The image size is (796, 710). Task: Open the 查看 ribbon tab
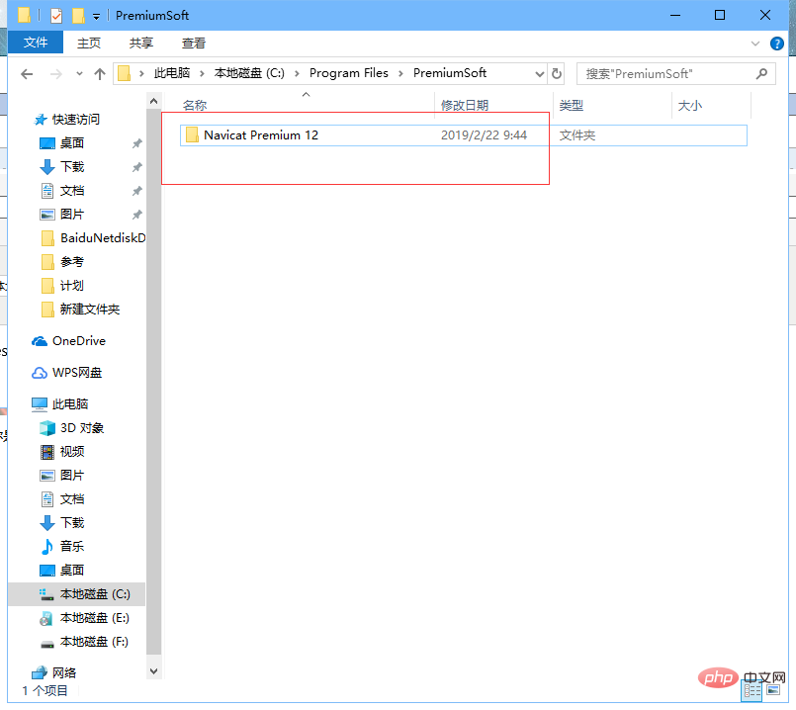pyautogui.click(x=194, y=44)
